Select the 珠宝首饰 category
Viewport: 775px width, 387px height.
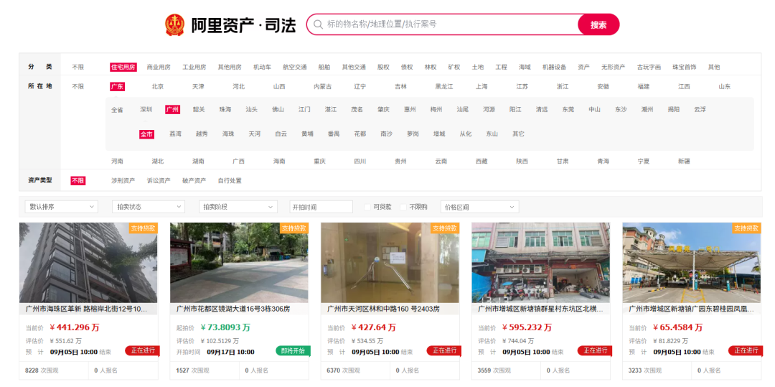click(x=685, y=67)
